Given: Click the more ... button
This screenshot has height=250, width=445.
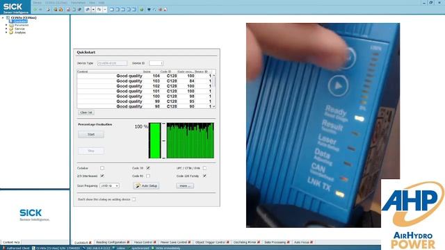Looking at the screenshot, I should click(x=185, y=185).
